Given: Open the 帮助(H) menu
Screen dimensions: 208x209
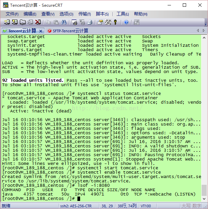Looking at the screenshot, I should (x=141, y=14).
